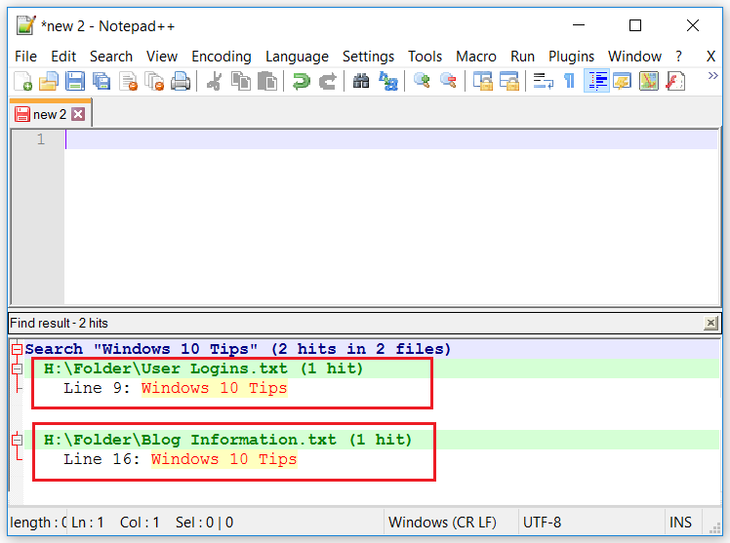
Task: Open the Settings menu
Action: (368, 57)
